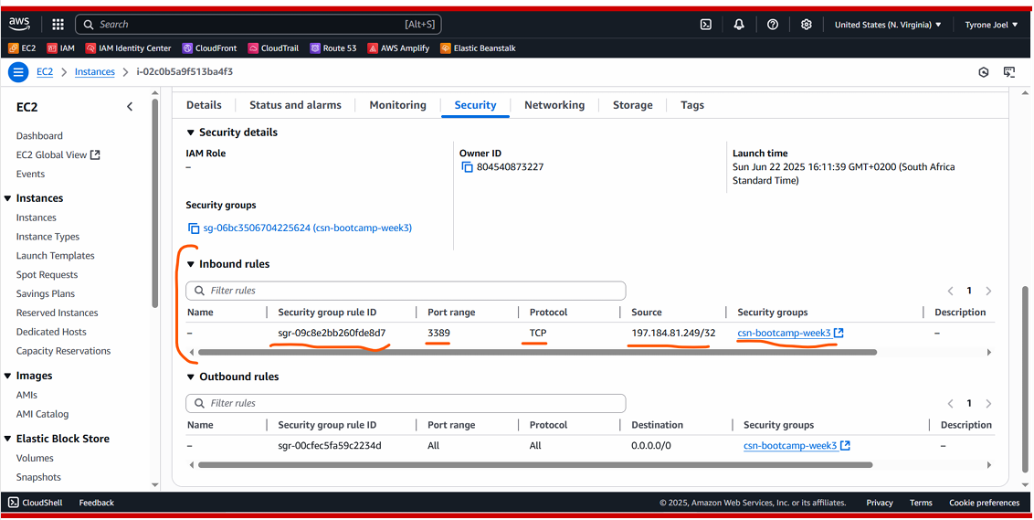Viewport: 1034px width, 520px height.
Task: Collapse the Security details section
Action: coord(191,133)
